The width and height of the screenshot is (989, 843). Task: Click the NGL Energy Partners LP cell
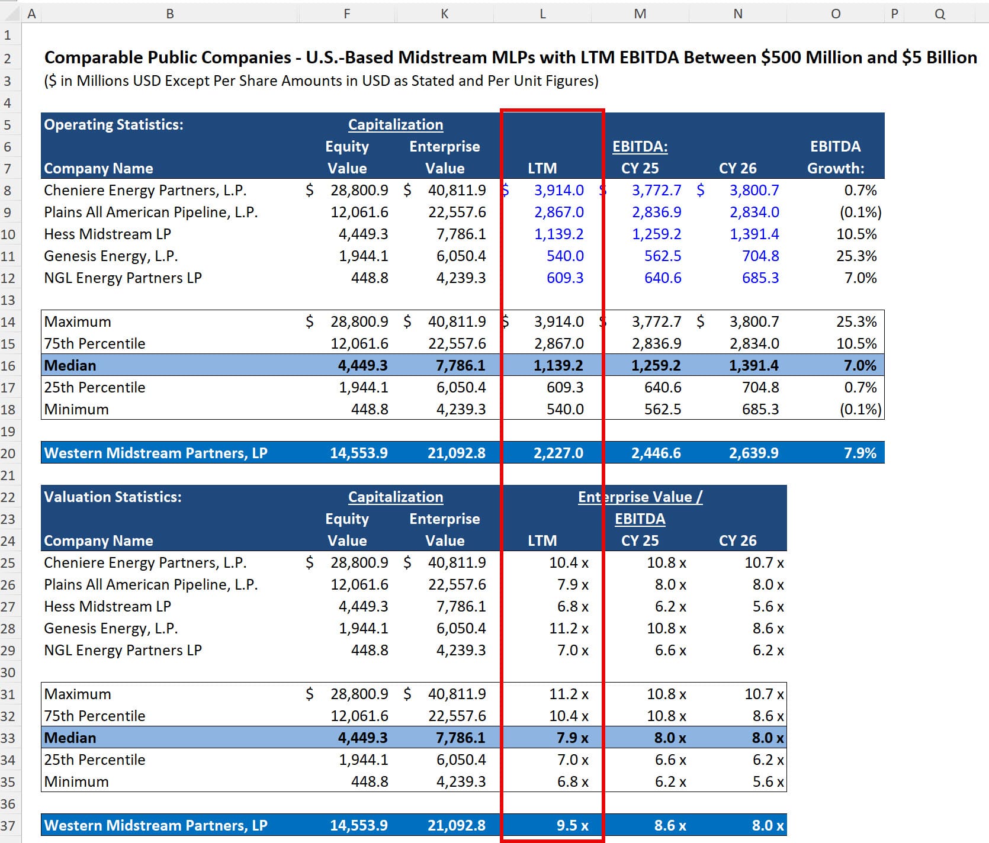(x=123, y=277)
